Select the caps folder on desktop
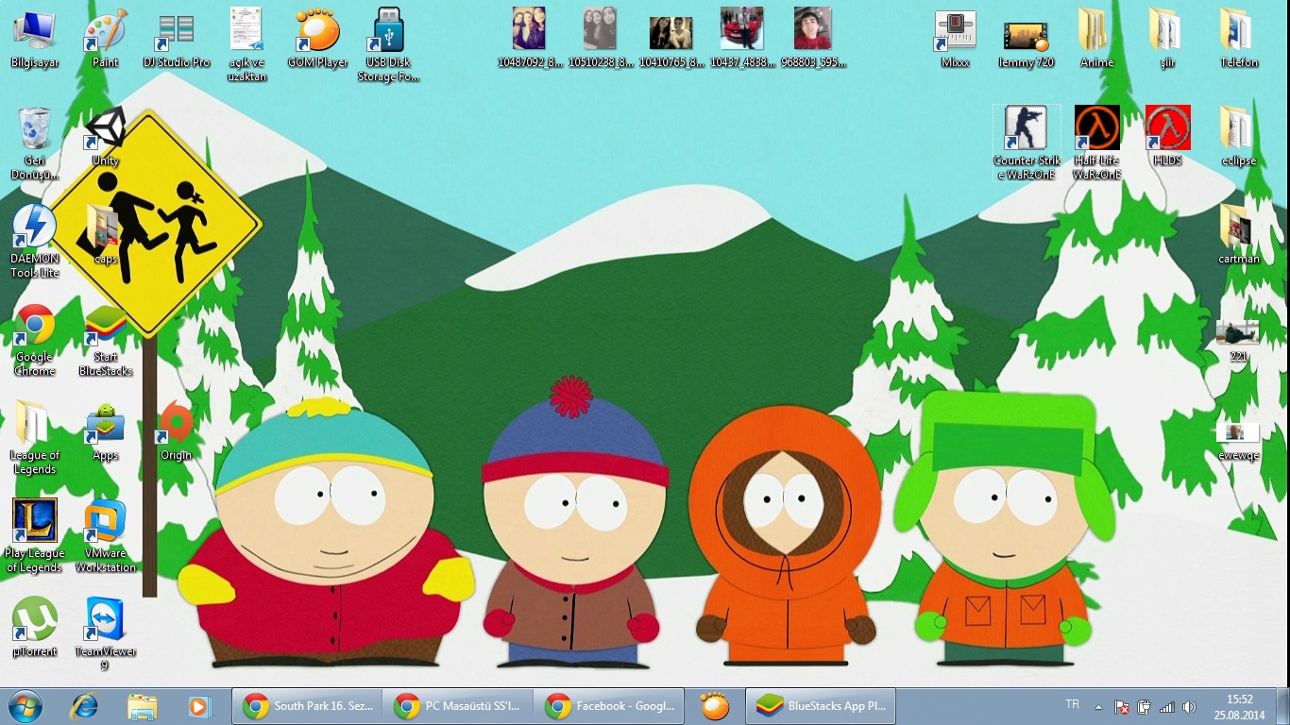1290x725 pixels. click(x=106, y=235)
